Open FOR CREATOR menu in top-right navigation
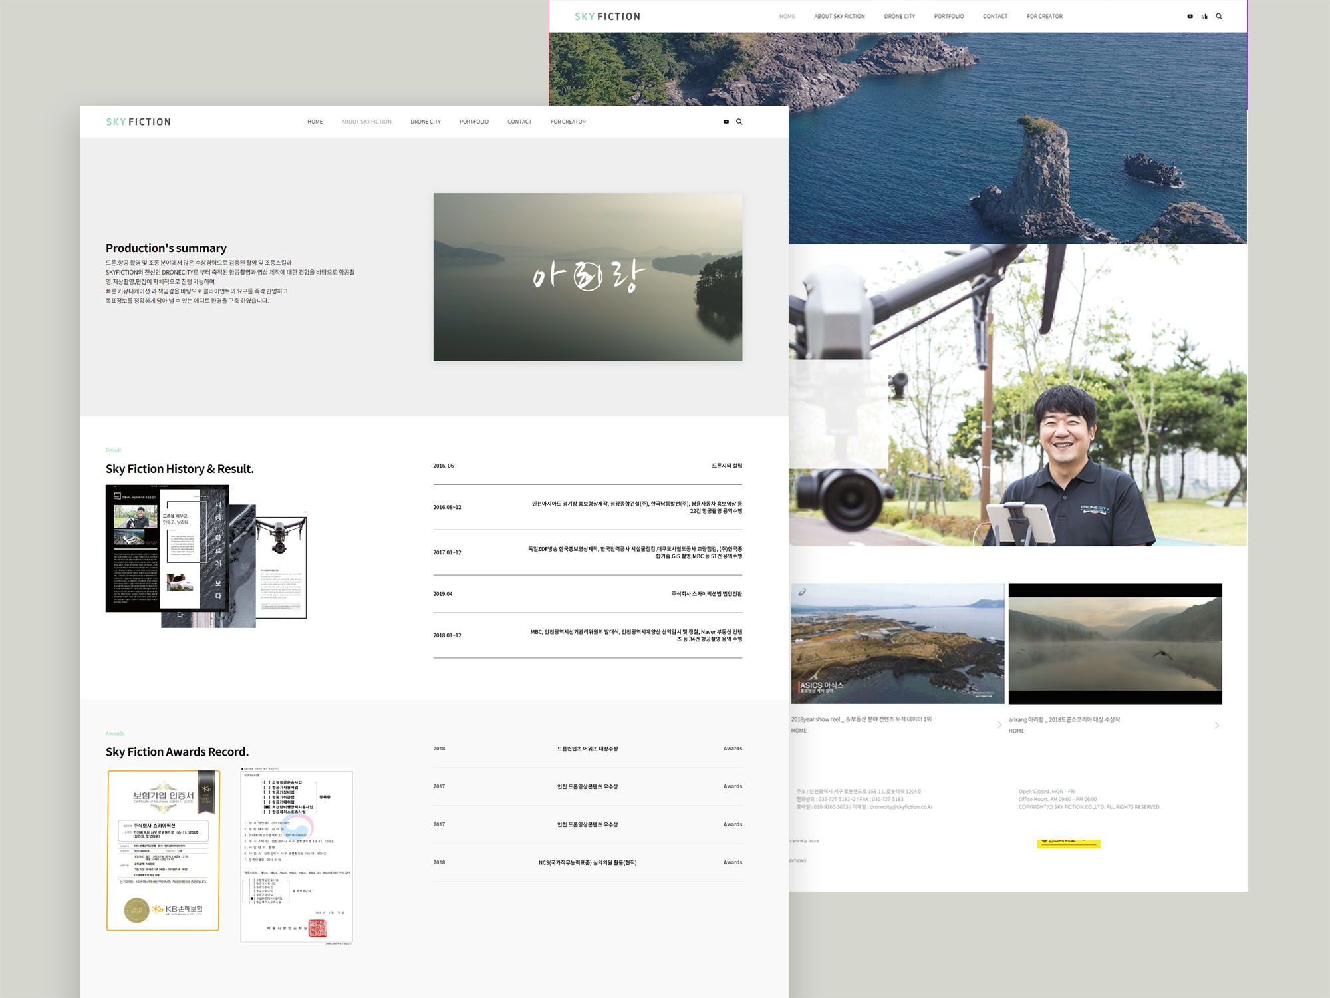Screen dimensions: 1330x998 [1044, 17]
